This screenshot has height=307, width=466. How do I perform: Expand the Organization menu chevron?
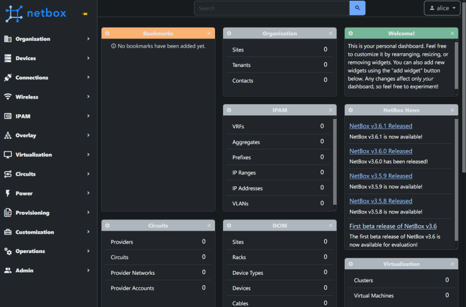(x=88, y=39)
